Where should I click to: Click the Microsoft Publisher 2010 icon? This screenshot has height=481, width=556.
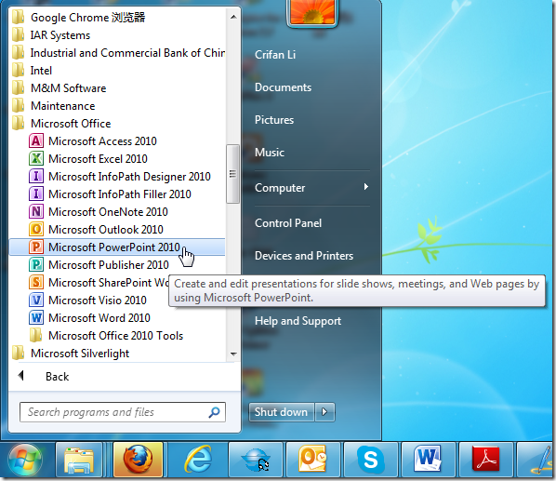36,264
